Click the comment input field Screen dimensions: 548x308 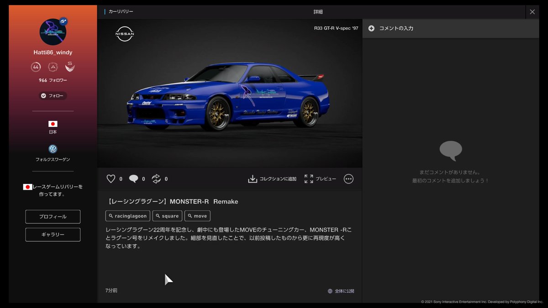tap(451, 28)
